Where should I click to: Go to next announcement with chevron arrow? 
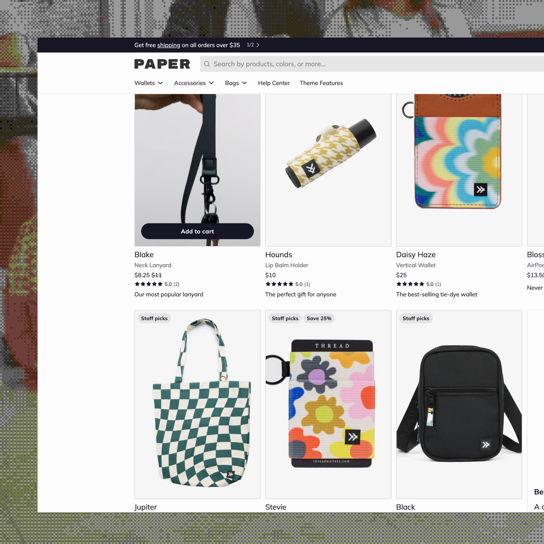coord(258,45)
